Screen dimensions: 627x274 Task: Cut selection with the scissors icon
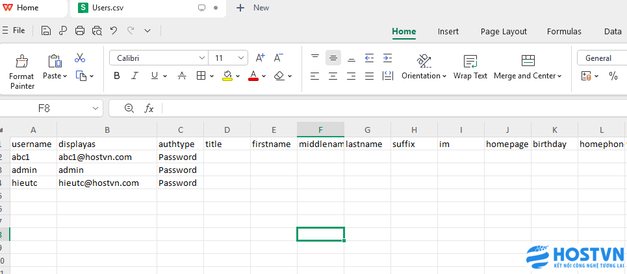click(80, 58)
